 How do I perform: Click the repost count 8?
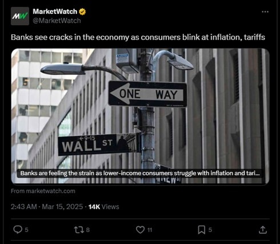88,230
